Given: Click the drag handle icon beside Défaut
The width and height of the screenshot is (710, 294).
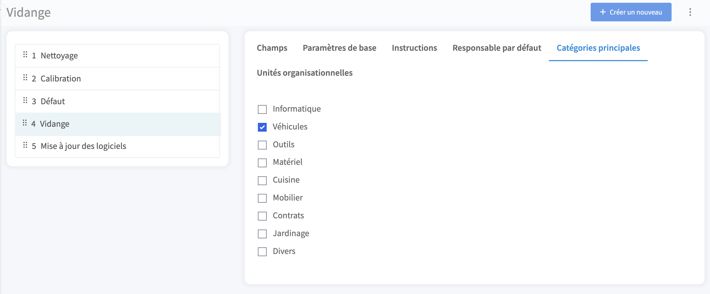Looking at the screenshot, I should (x=25, y=100).
